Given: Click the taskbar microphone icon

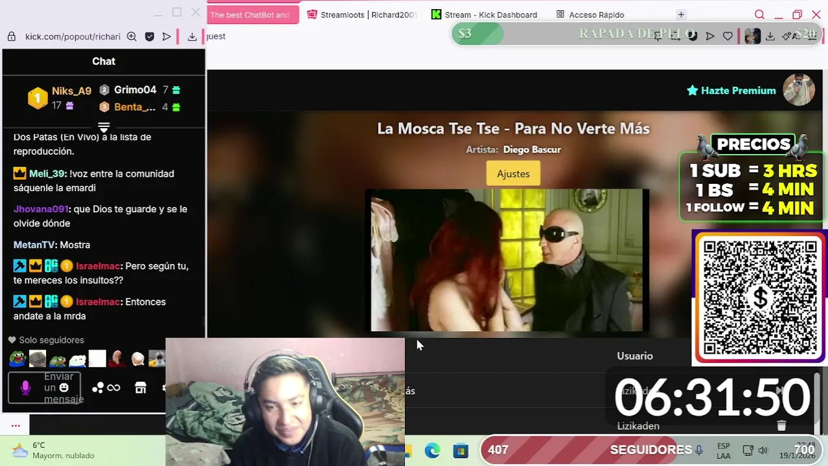Looking at the screenshot, I should coord(699,450).
